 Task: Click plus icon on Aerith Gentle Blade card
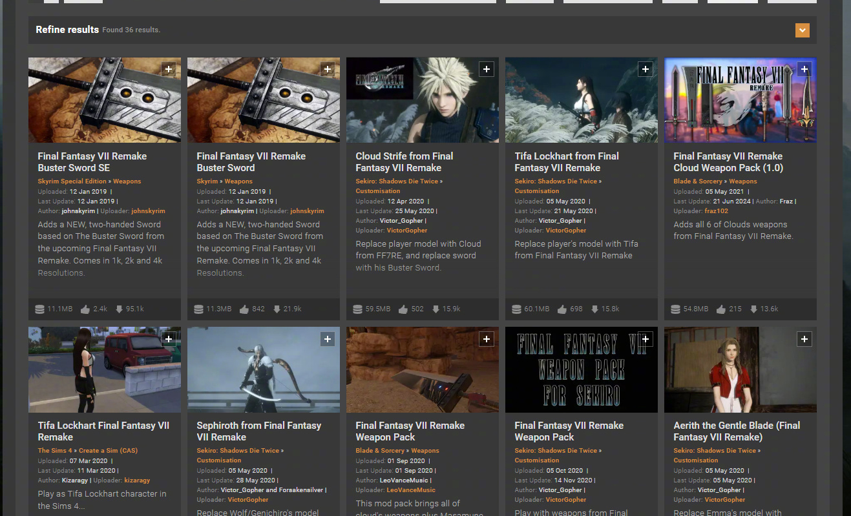click(x=804, y=338)
